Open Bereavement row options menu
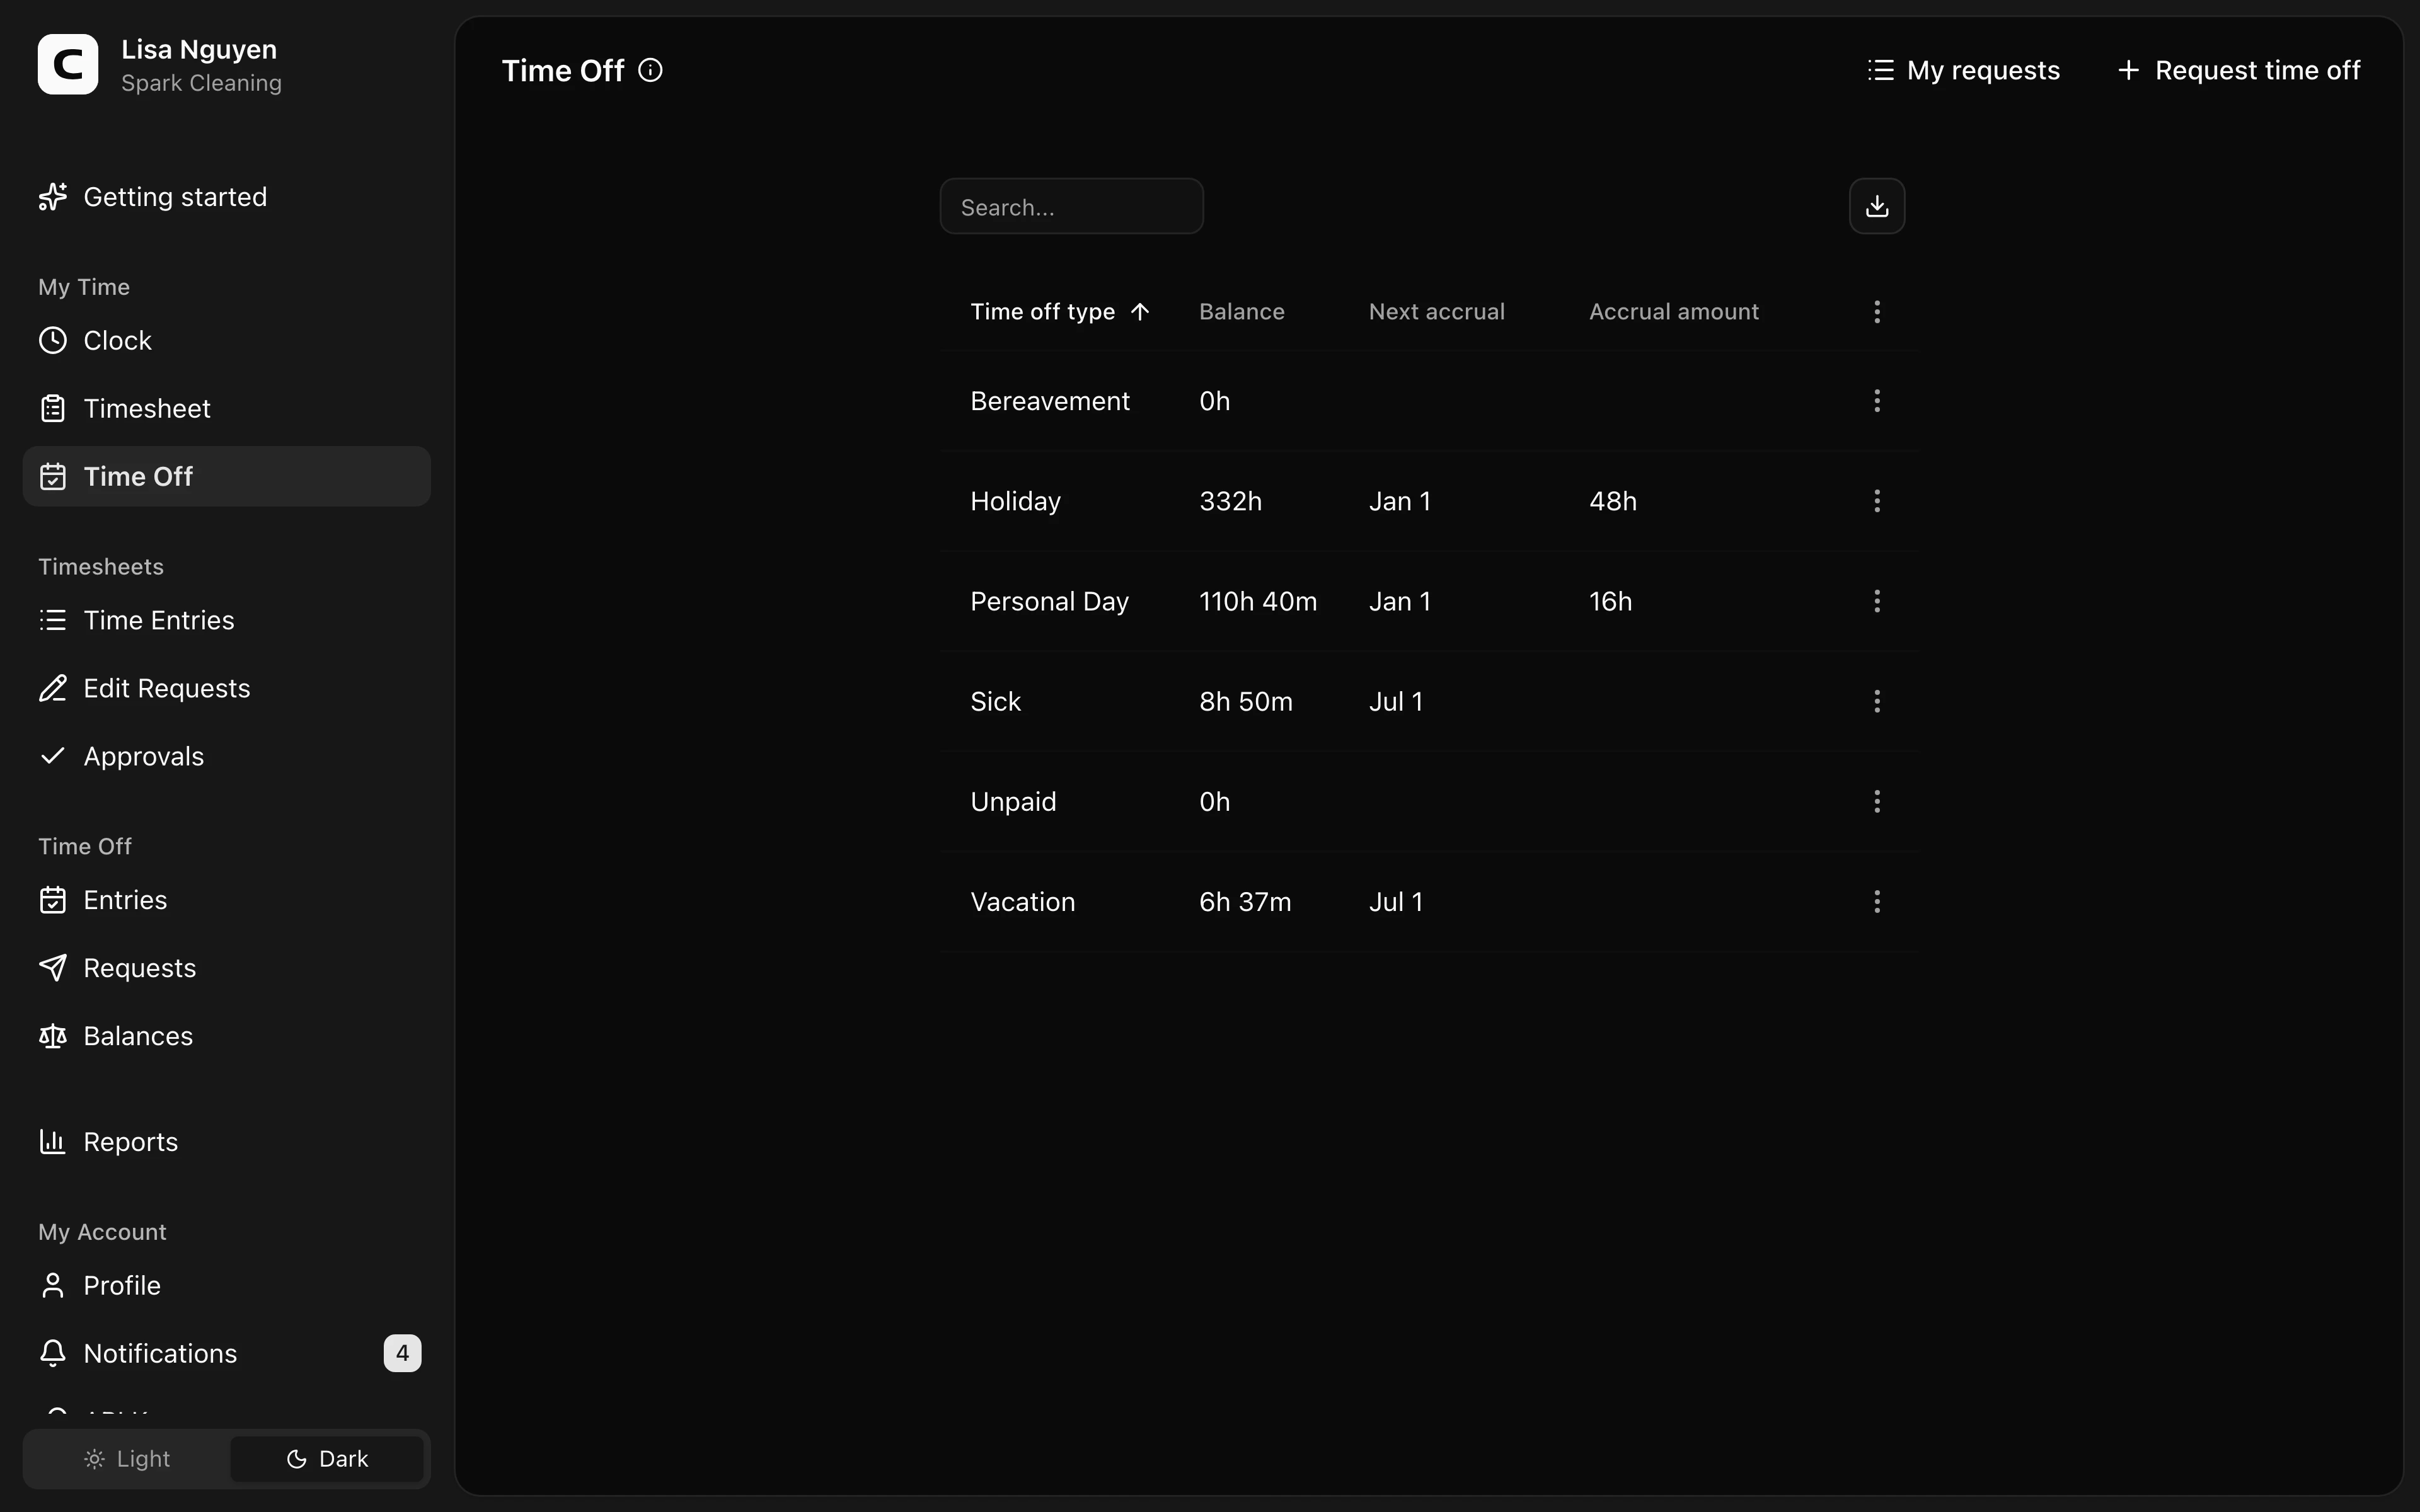This screenshot has width=2420, height=1512. click(x=1877, y=401)
